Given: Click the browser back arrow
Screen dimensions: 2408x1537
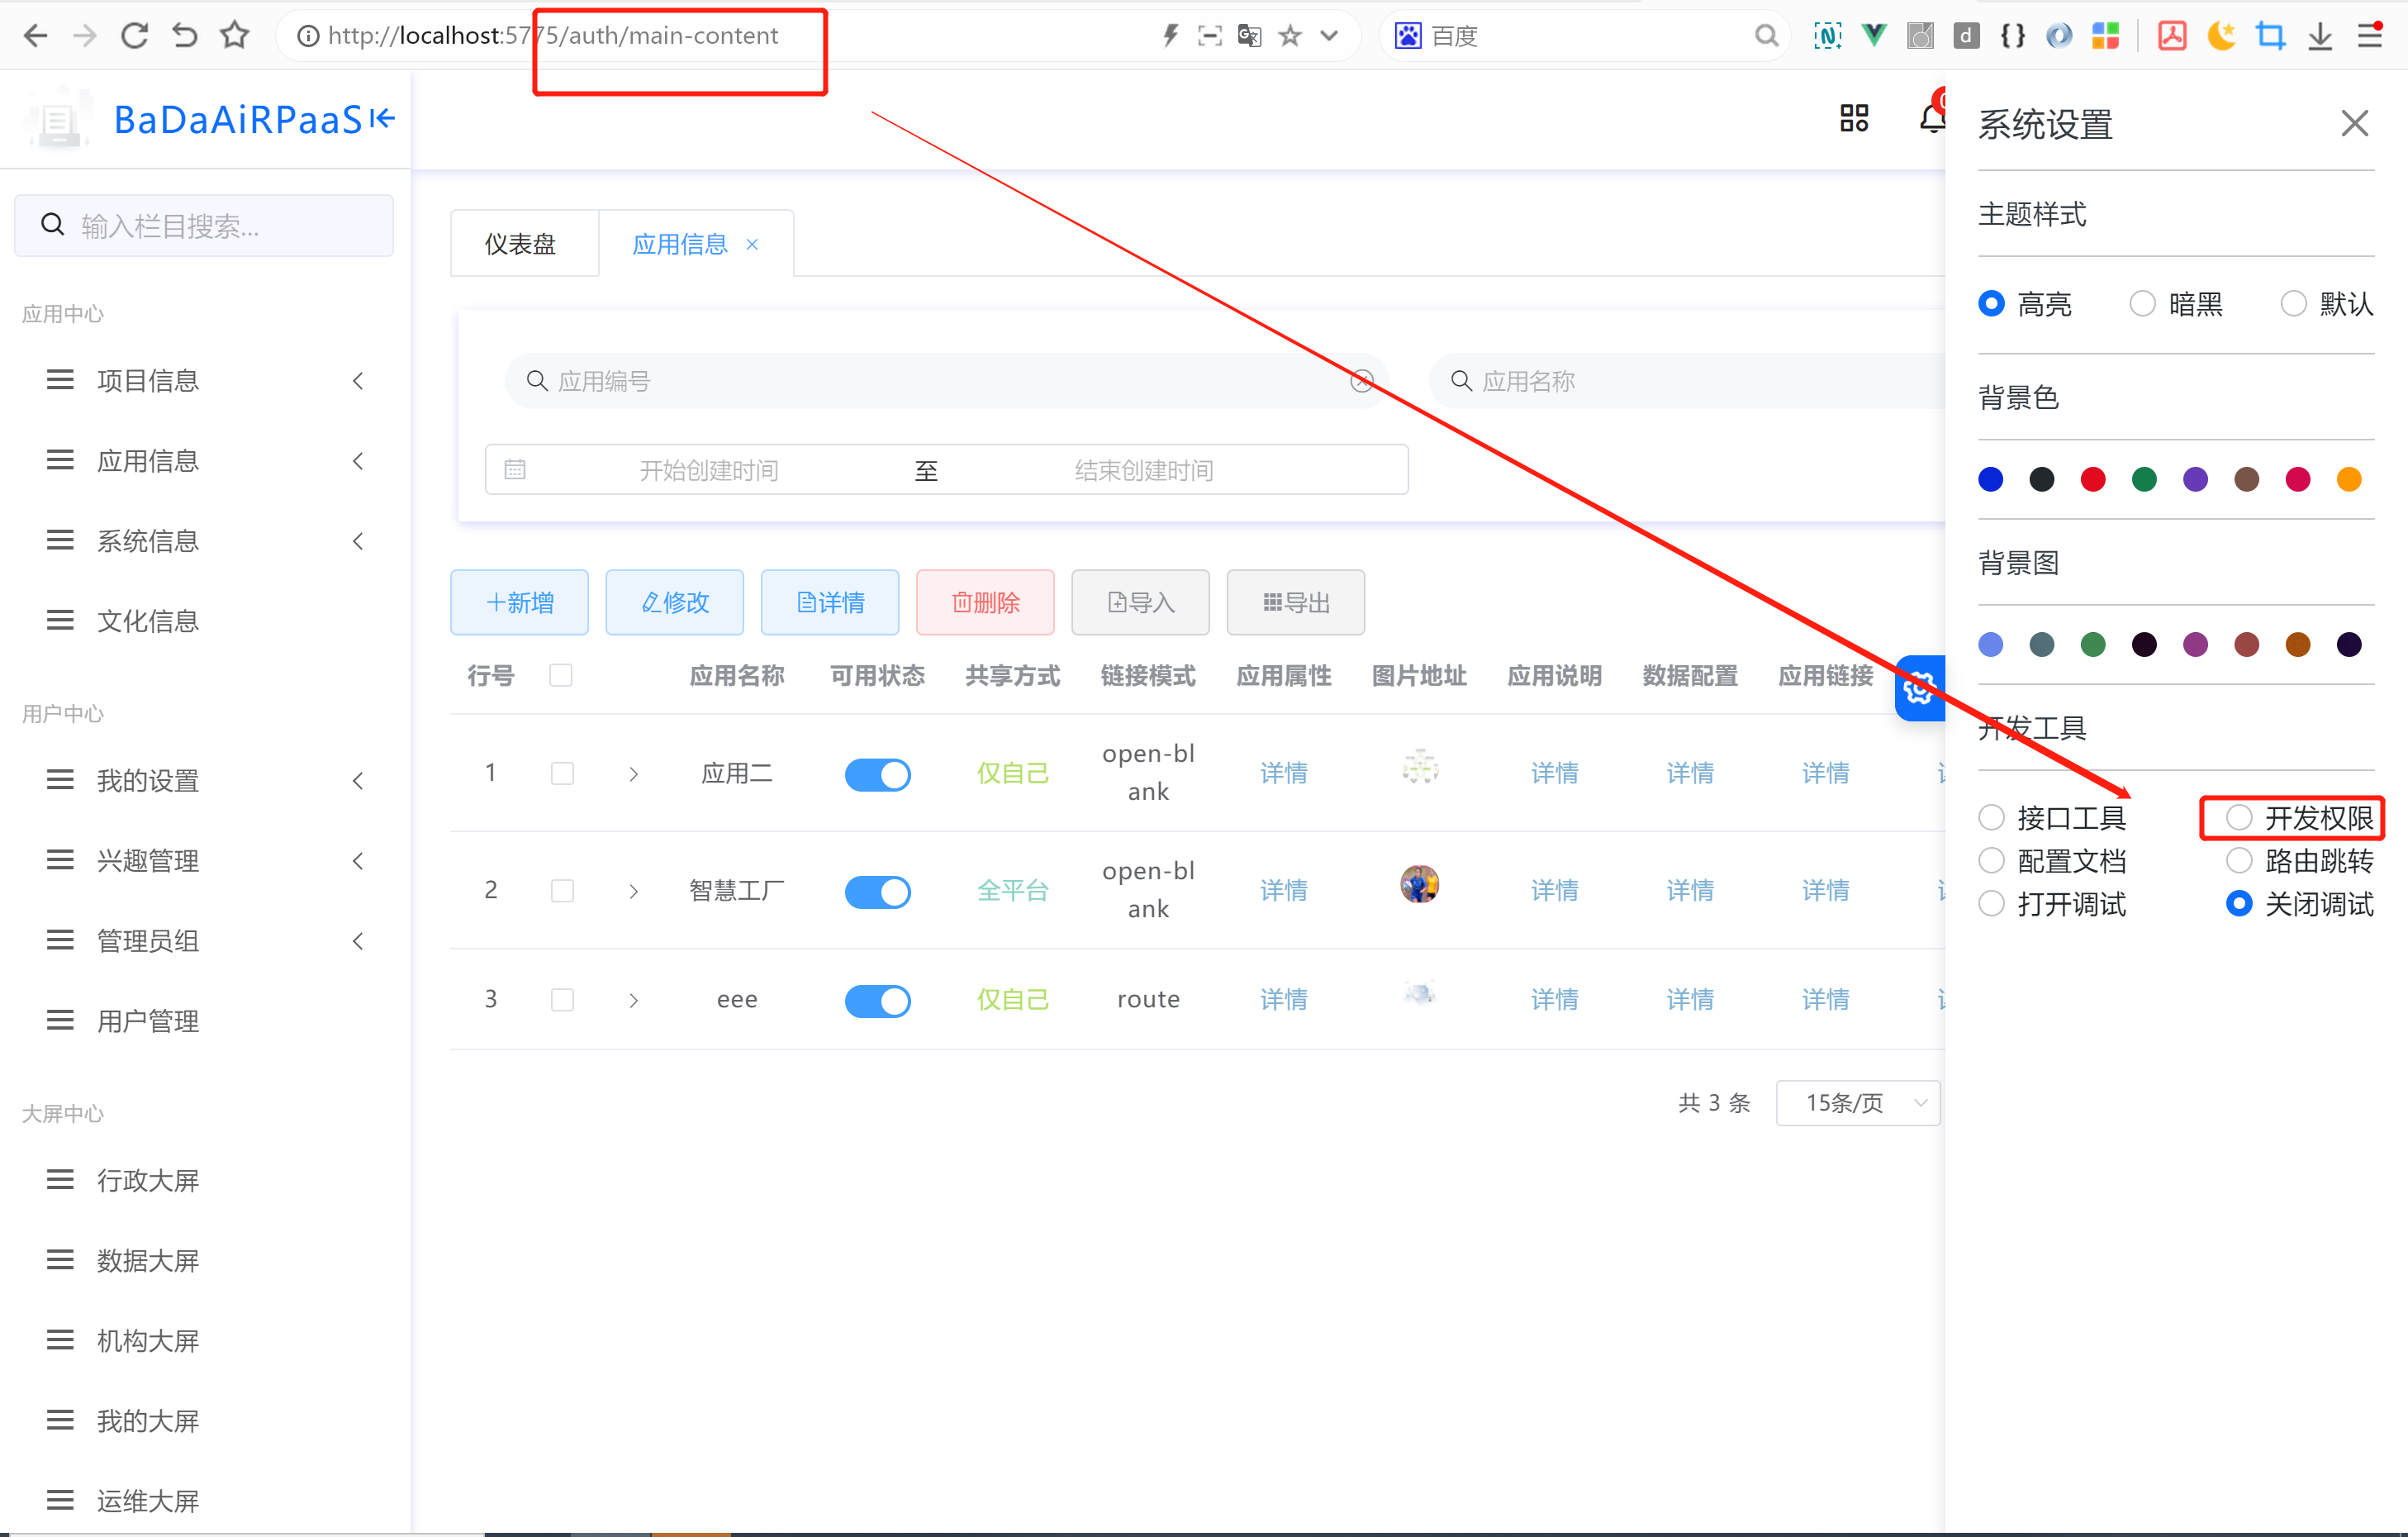Looking at the screenshot, I should [x=36, y=36].
